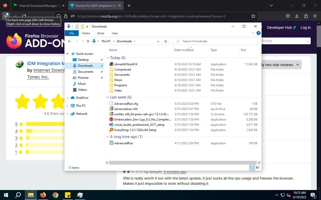Open taskbar search

tap(18, 195)
